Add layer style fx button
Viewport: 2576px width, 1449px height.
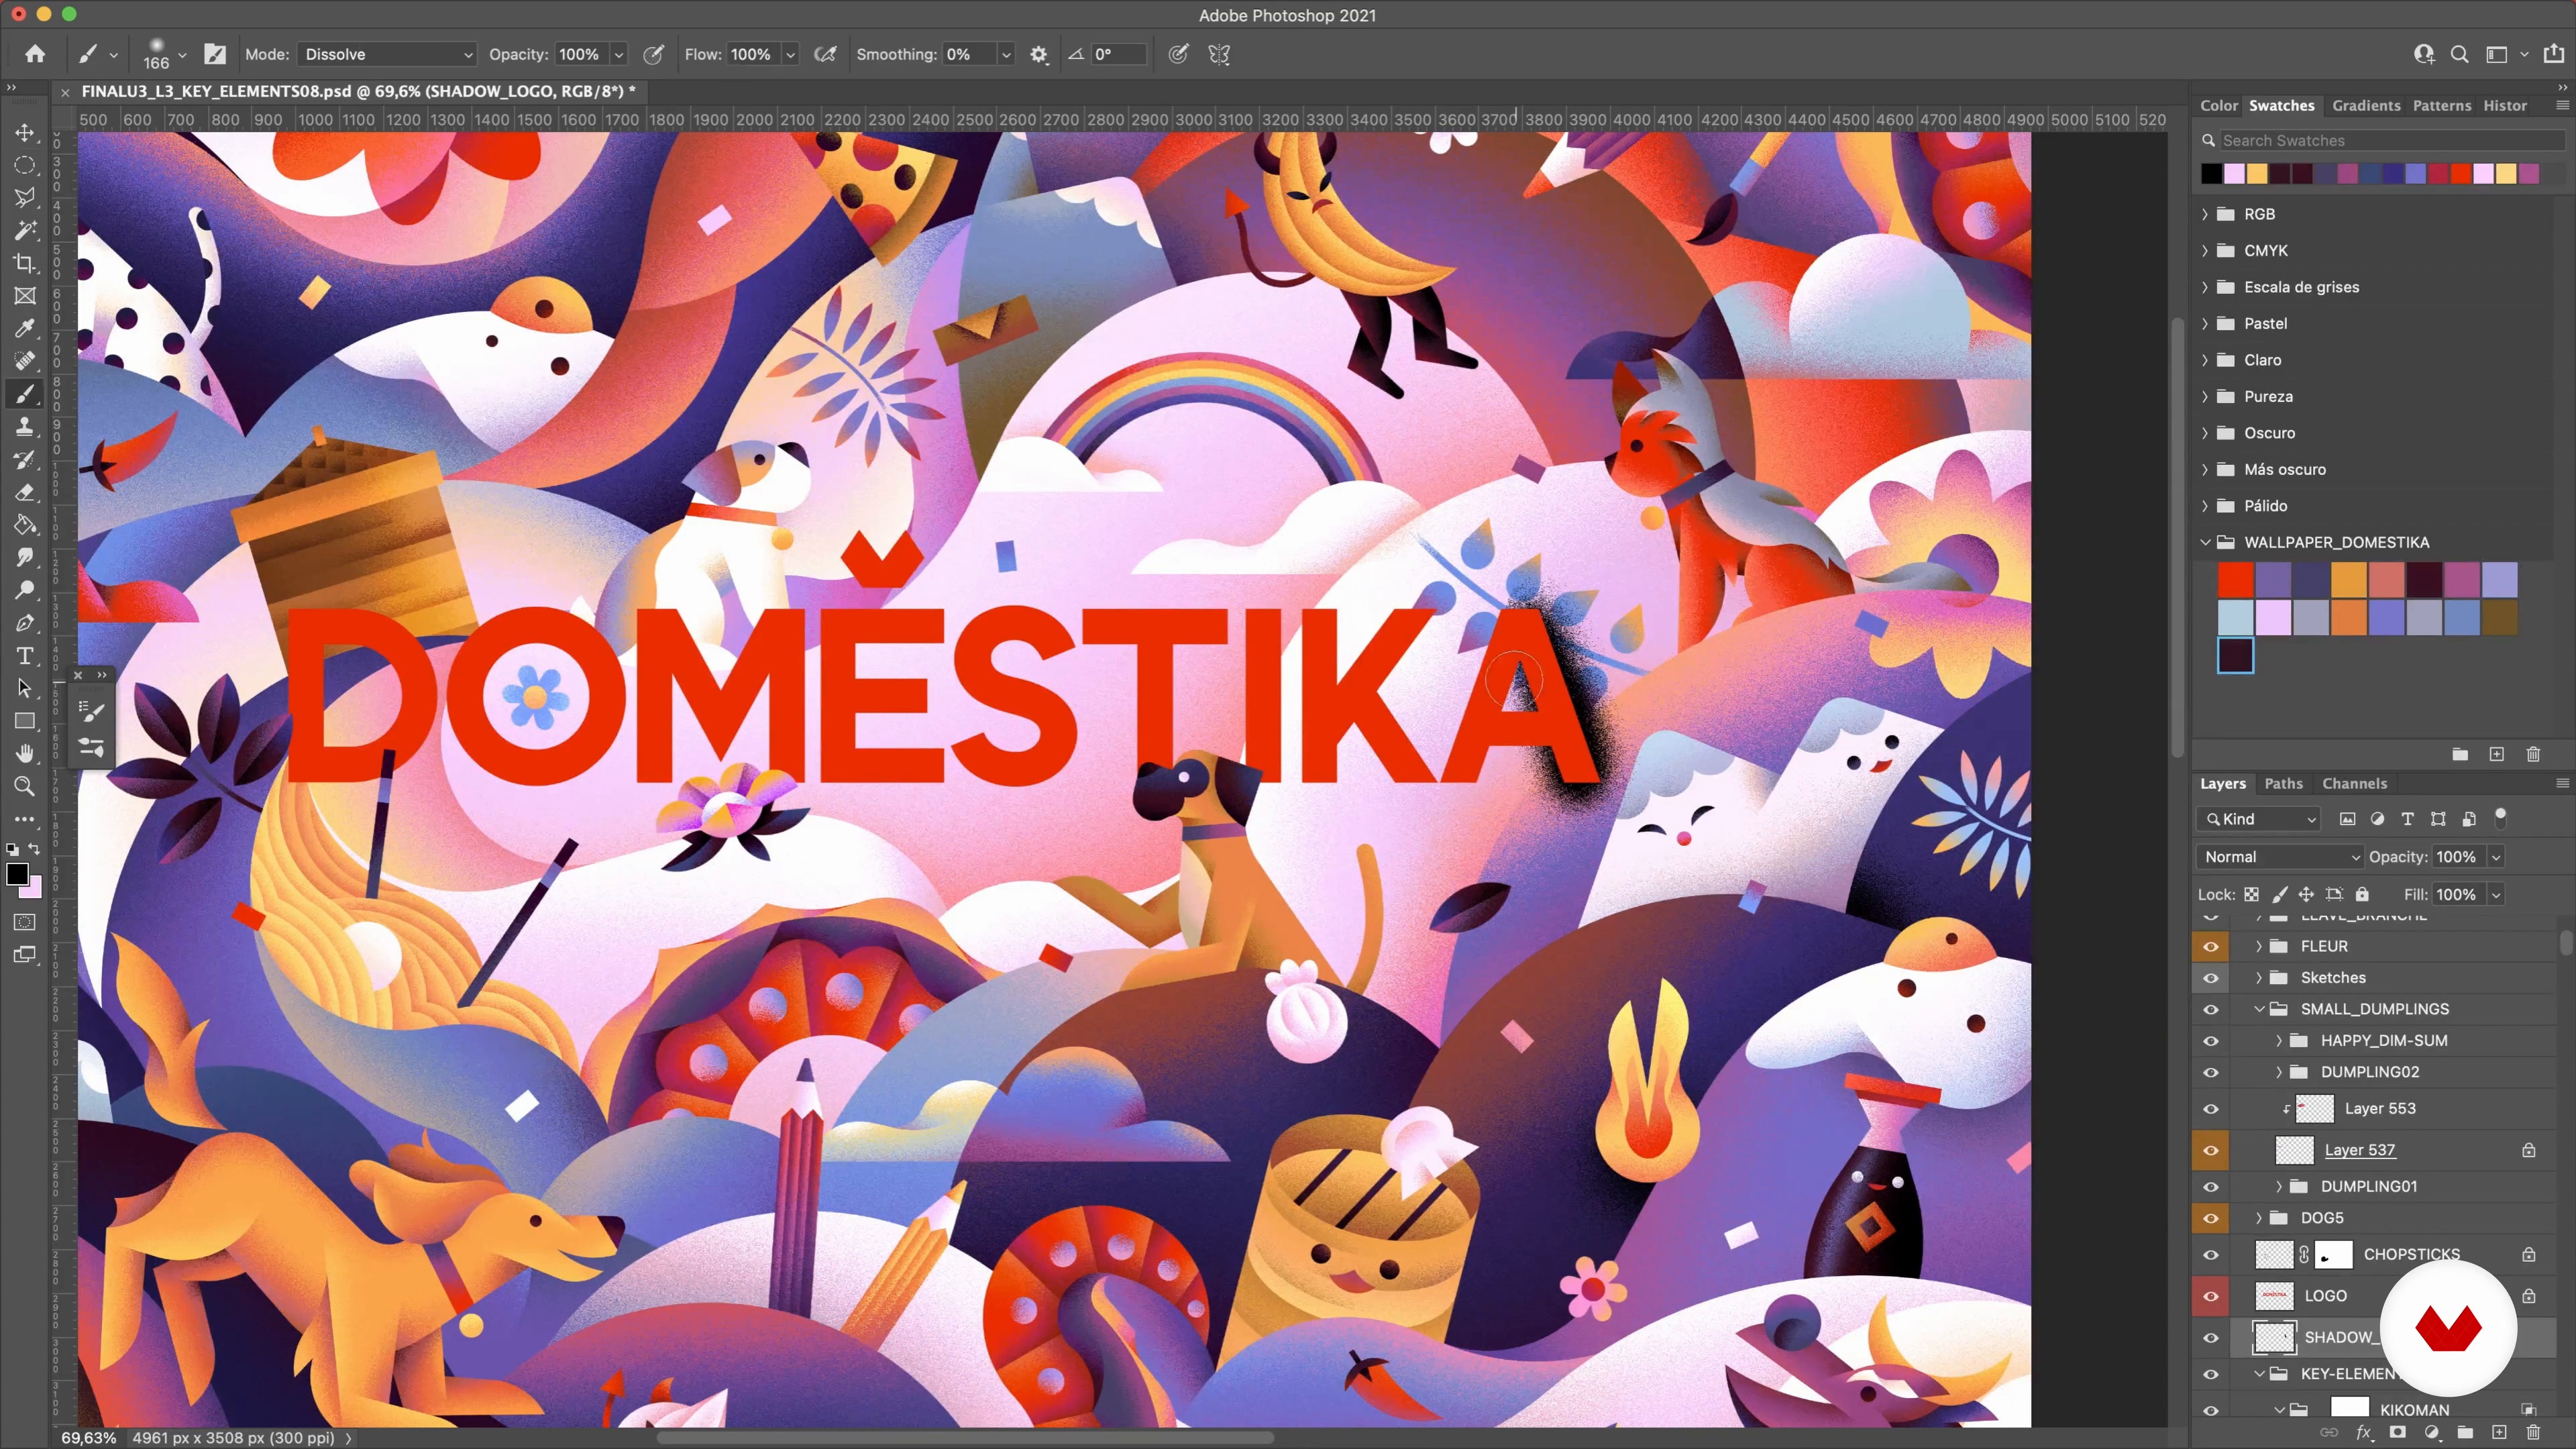(x=2364, y=1432)
